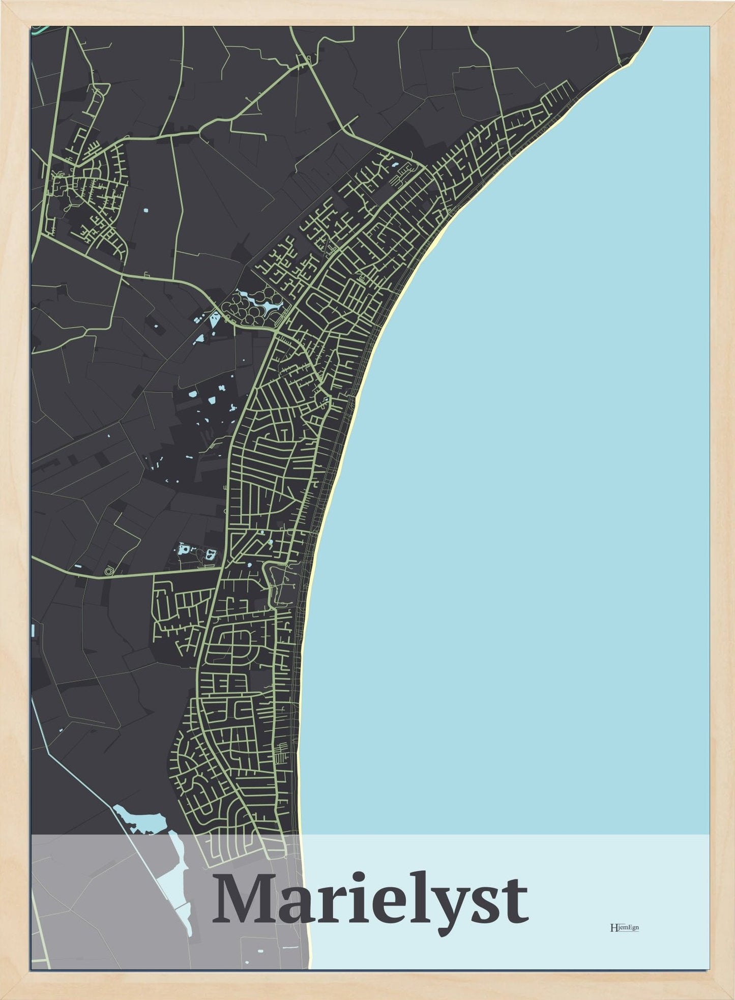Click the twin ponds beside the western road

[196, 552]
